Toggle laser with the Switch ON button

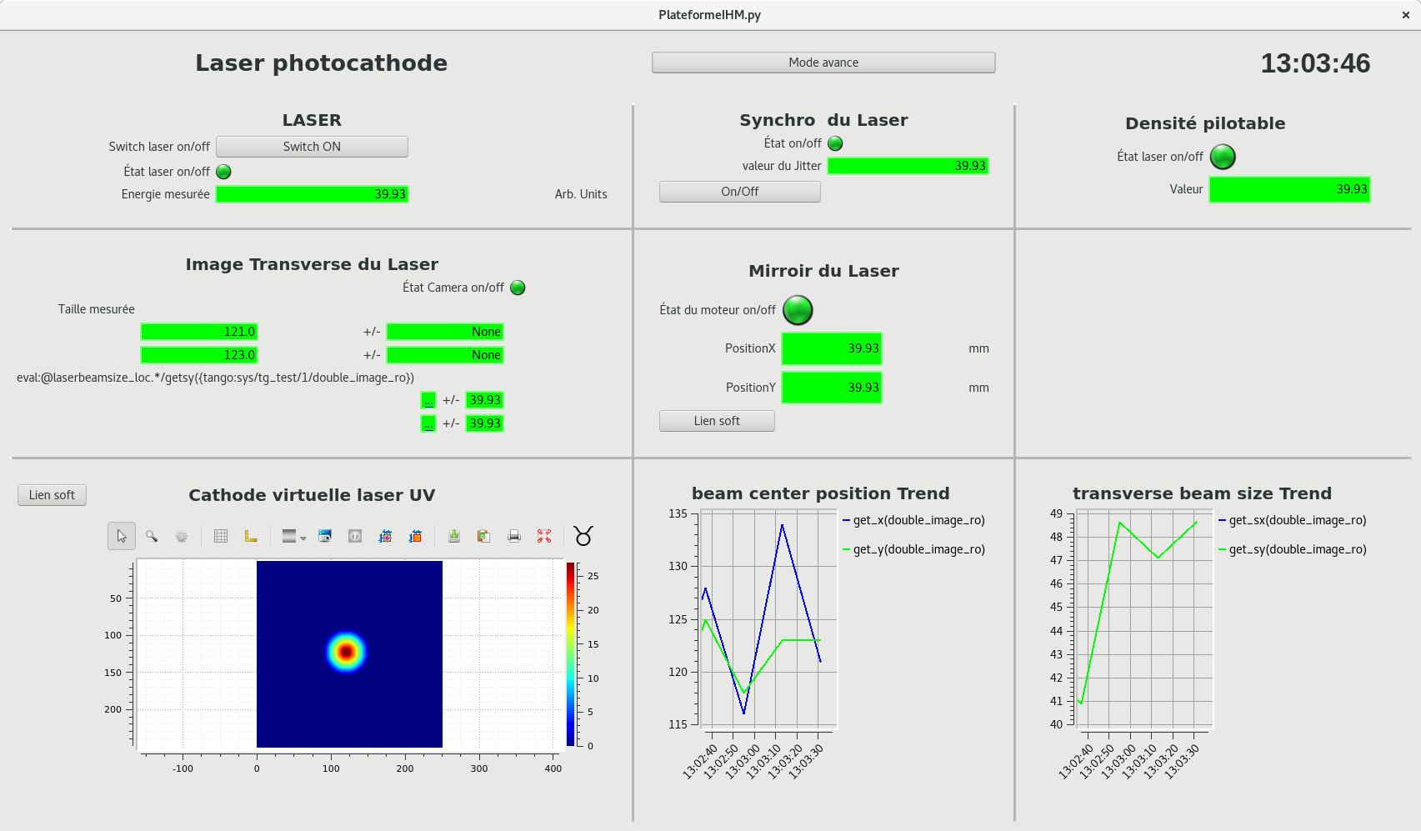(x=312, y=147)
